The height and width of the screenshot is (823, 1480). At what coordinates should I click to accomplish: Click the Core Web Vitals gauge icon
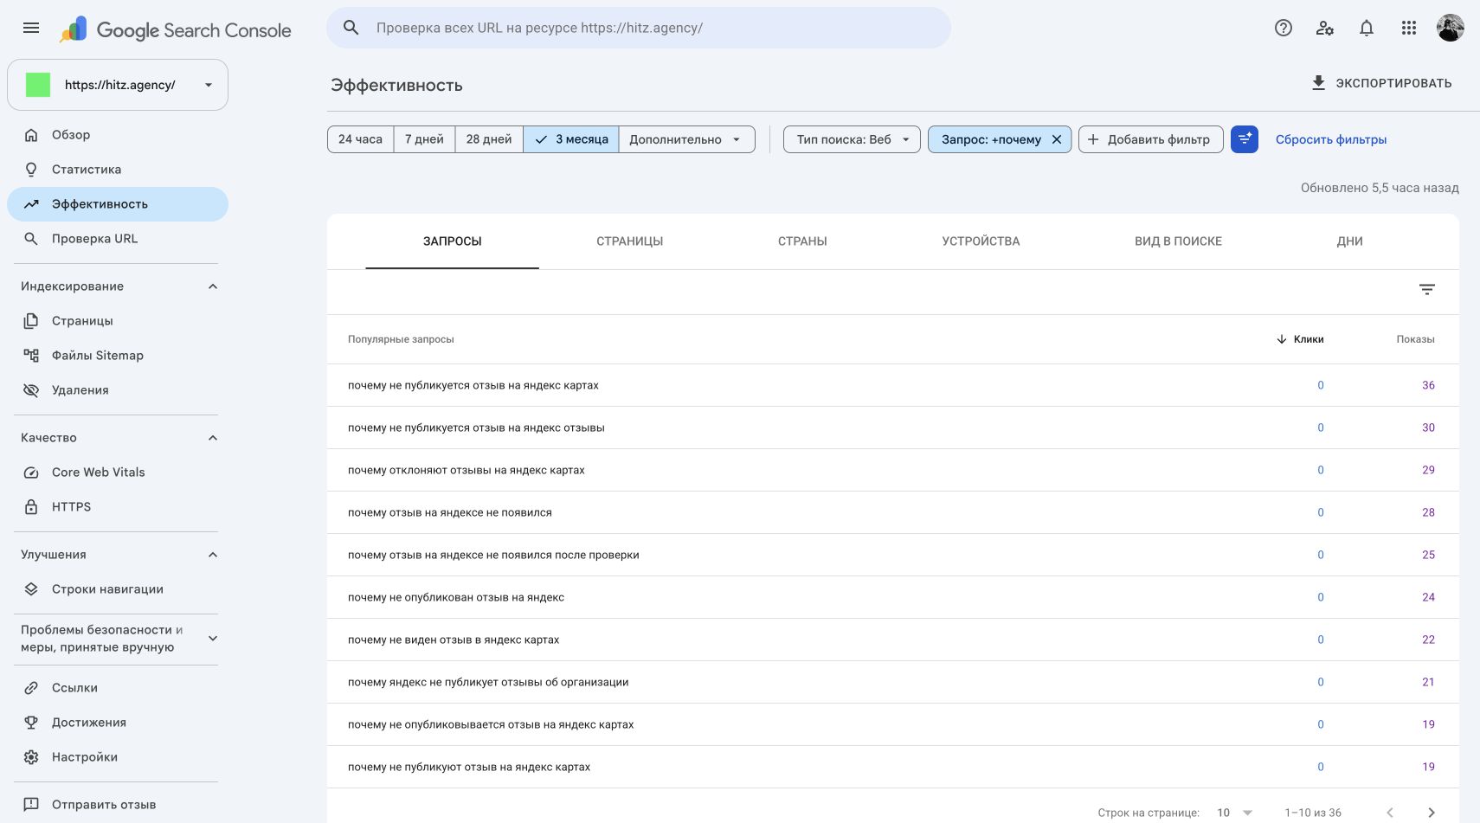31,473
